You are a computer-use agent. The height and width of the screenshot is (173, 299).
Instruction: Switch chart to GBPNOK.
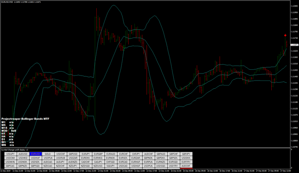[148, 158]
